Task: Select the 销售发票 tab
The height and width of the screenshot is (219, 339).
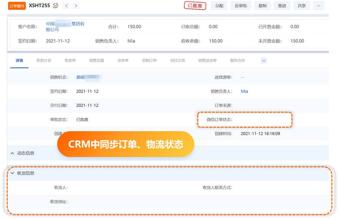Action: 96,60
